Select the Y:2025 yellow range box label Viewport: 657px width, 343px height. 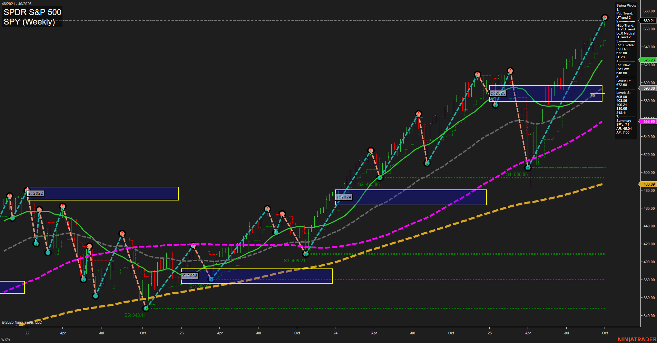[x=498, y=93]
